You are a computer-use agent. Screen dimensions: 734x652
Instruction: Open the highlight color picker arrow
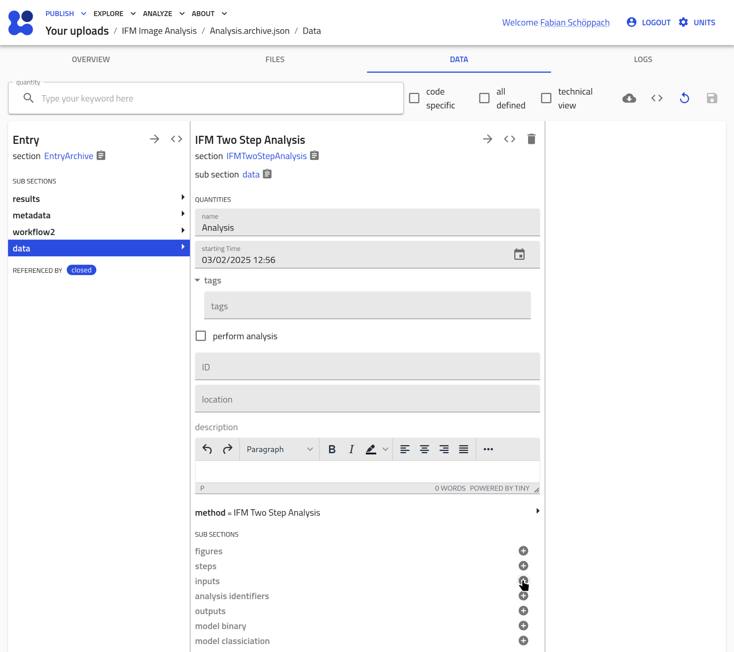[385, 449]
